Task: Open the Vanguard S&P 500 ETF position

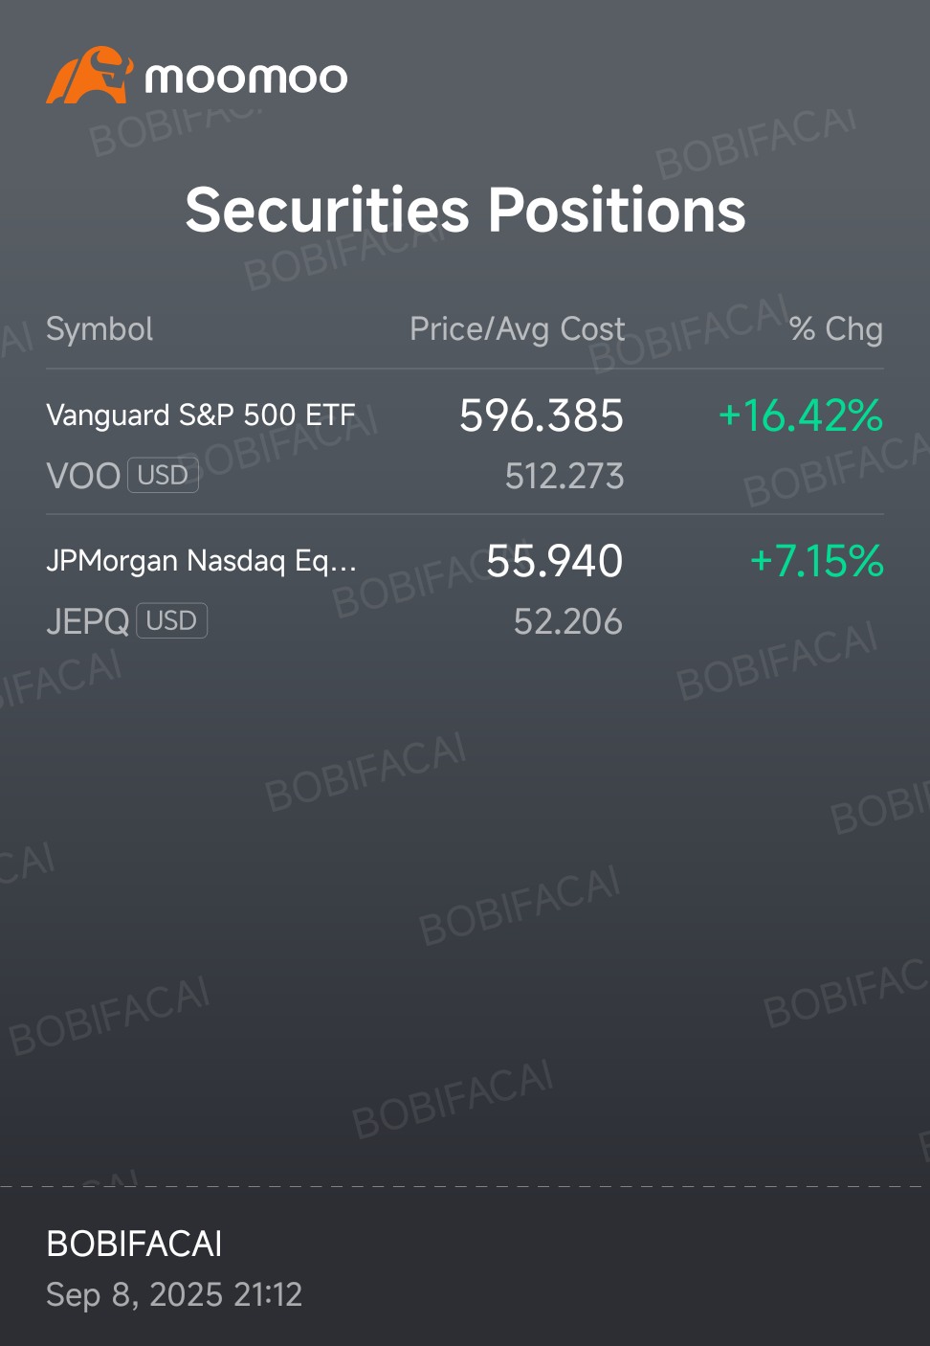Action: point(201,415)
